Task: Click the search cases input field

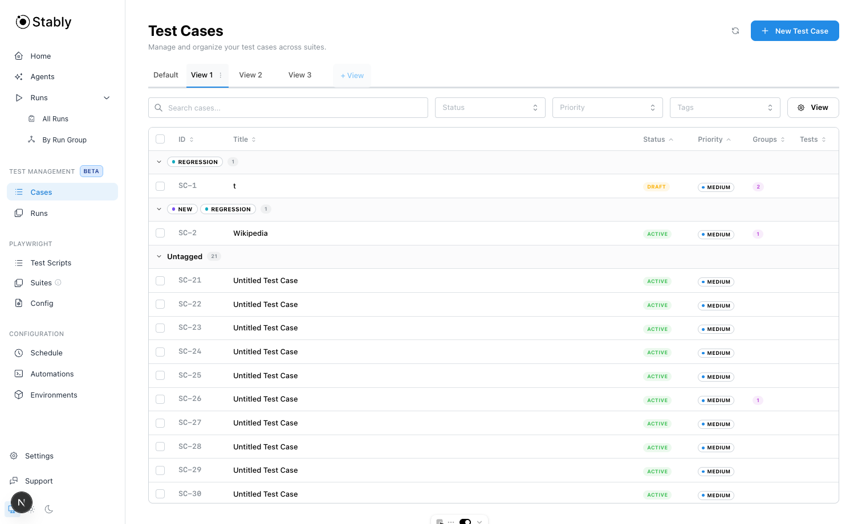Action: coord(288,107)
